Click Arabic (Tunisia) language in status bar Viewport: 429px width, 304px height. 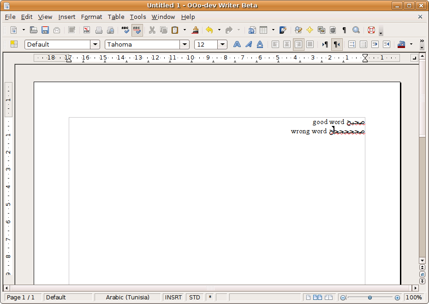(127, 298)
